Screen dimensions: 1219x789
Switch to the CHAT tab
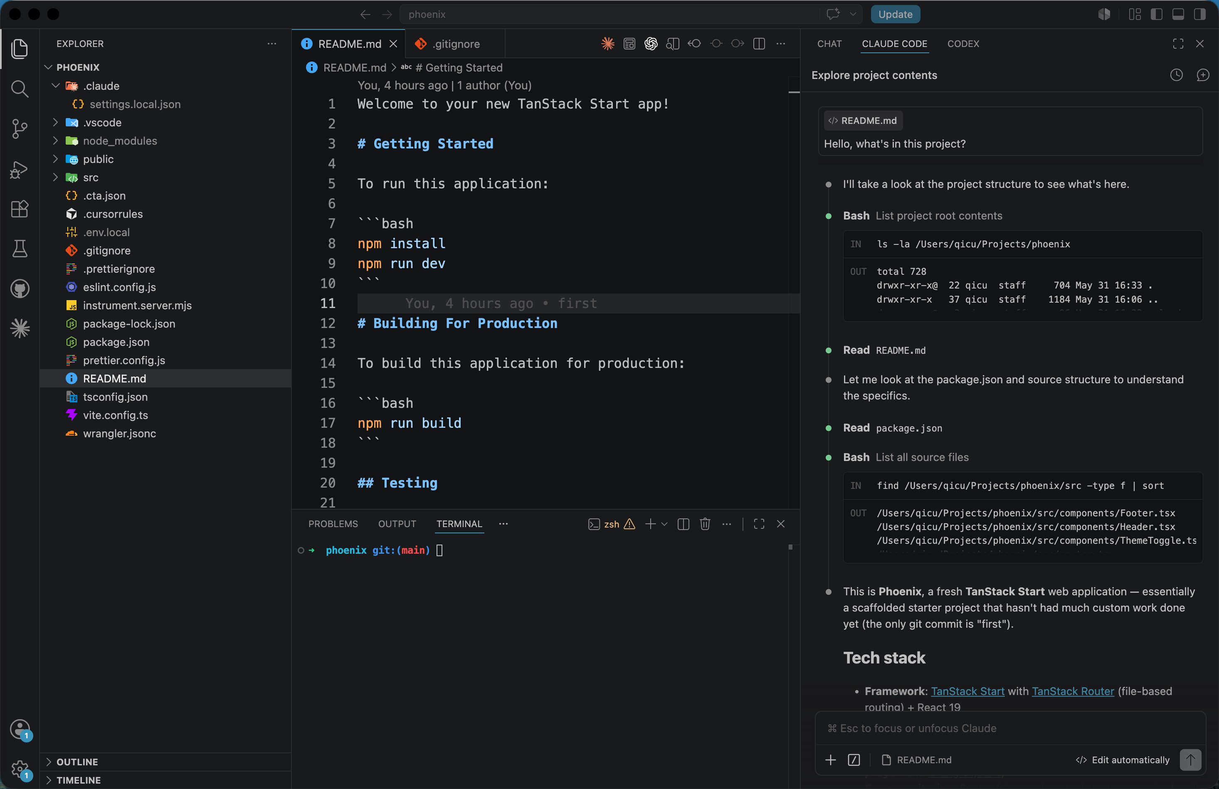click(829, 44)
